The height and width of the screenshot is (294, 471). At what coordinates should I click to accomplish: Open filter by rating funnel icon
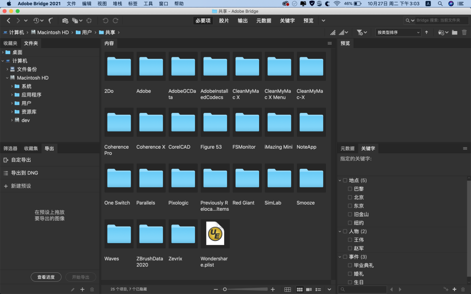pos(361,32)
